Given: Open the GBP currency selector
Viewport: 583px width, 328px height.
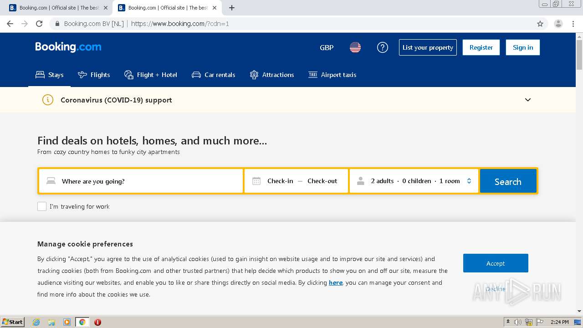Looking at the screenshot, I should 327,47.
